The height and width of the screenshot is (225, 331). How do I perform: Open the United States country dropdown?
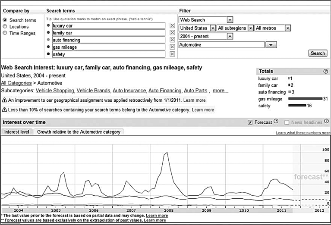pos(213,28)
